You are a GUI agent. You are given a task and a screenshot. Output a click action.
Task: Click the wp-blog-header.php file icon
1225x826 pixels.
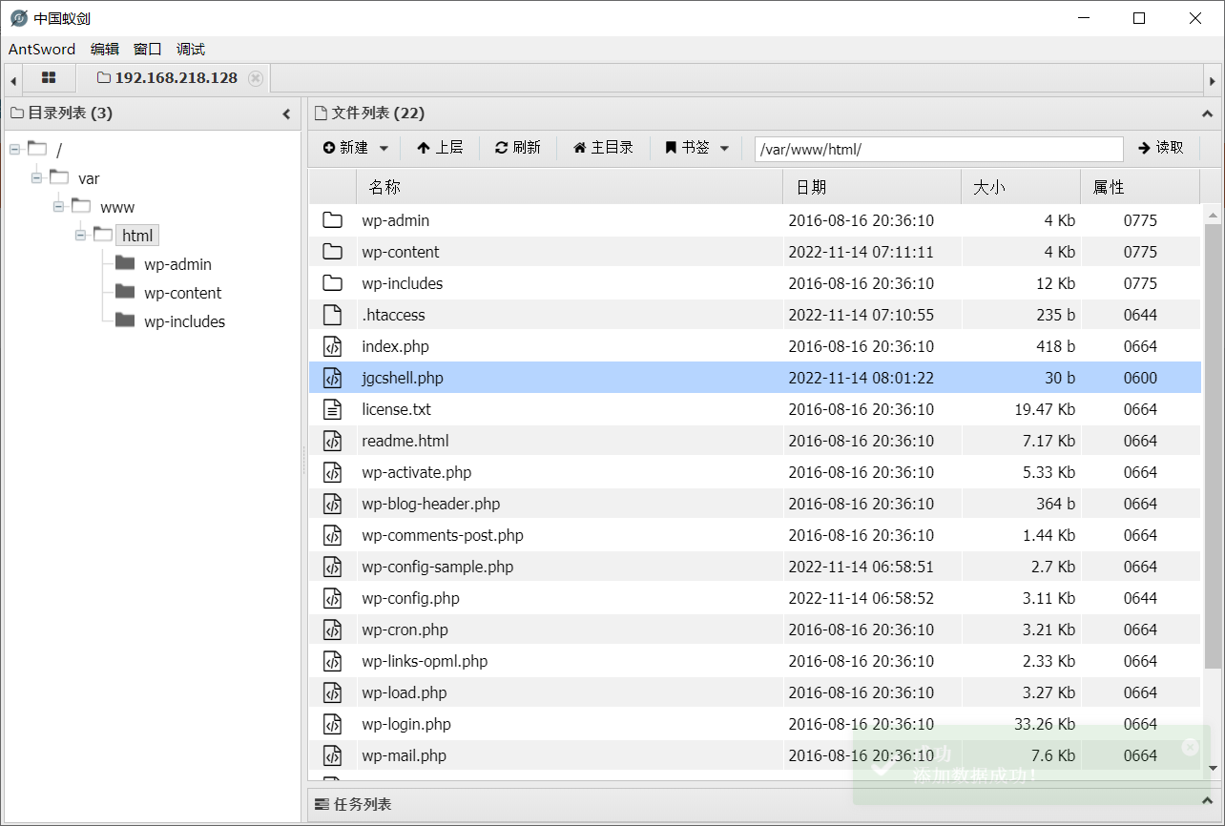332,504
